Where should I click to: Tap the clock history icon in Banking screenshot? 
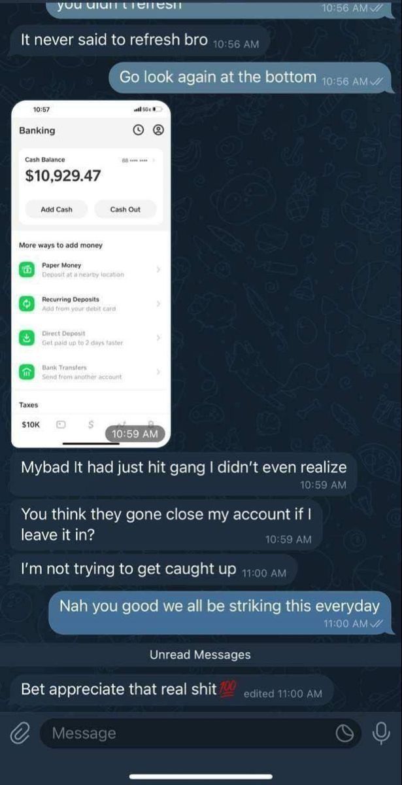tap(138, 130)
